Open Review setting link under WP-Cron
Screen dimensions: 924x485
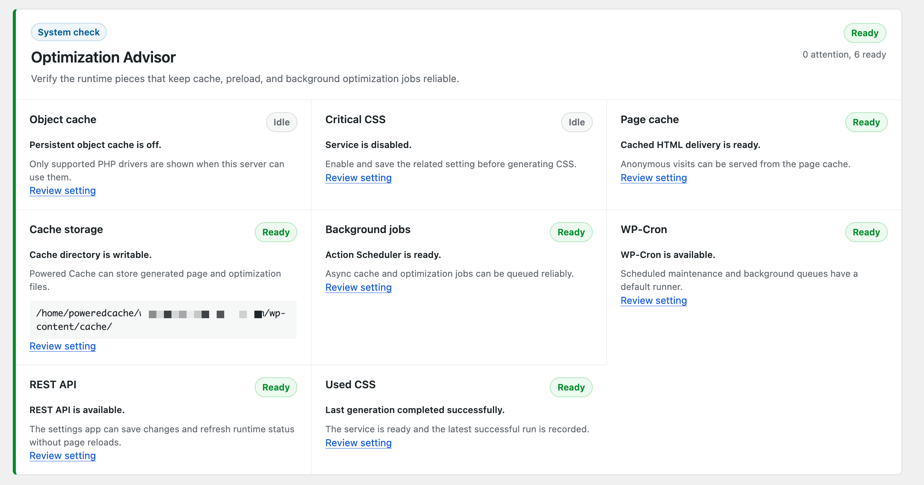[x=653, y=300]
